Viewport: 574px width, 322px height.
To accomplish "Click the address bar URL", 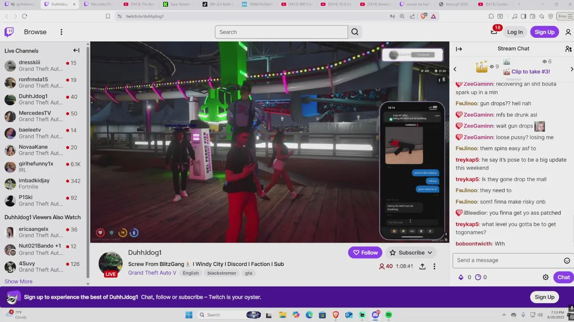I will click(x=144, y=16).
